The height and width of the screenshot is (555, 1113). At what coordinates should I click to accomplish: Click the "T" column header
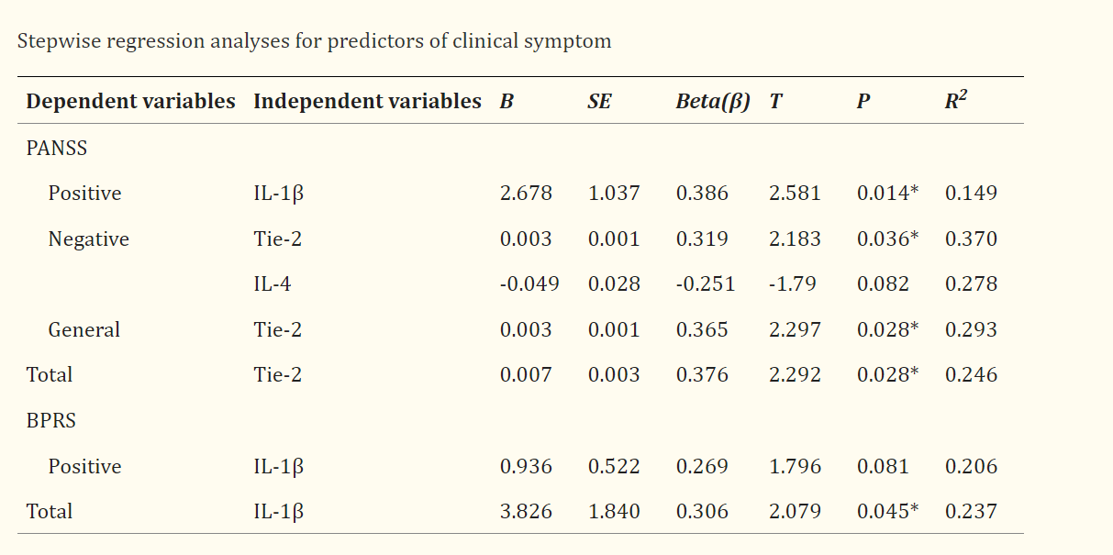(x=776, y=102)
